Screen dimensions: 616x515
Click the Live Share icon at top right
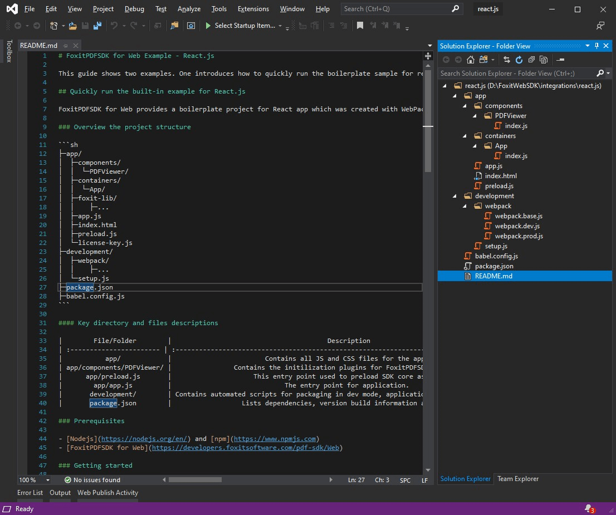(x=600, y=26)
